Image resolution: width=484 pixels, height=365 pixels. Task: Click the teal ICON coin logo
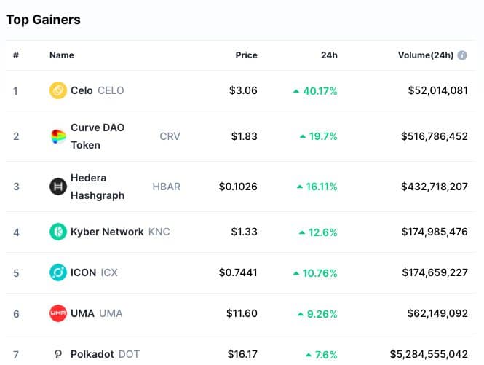(x=58, y=272)
